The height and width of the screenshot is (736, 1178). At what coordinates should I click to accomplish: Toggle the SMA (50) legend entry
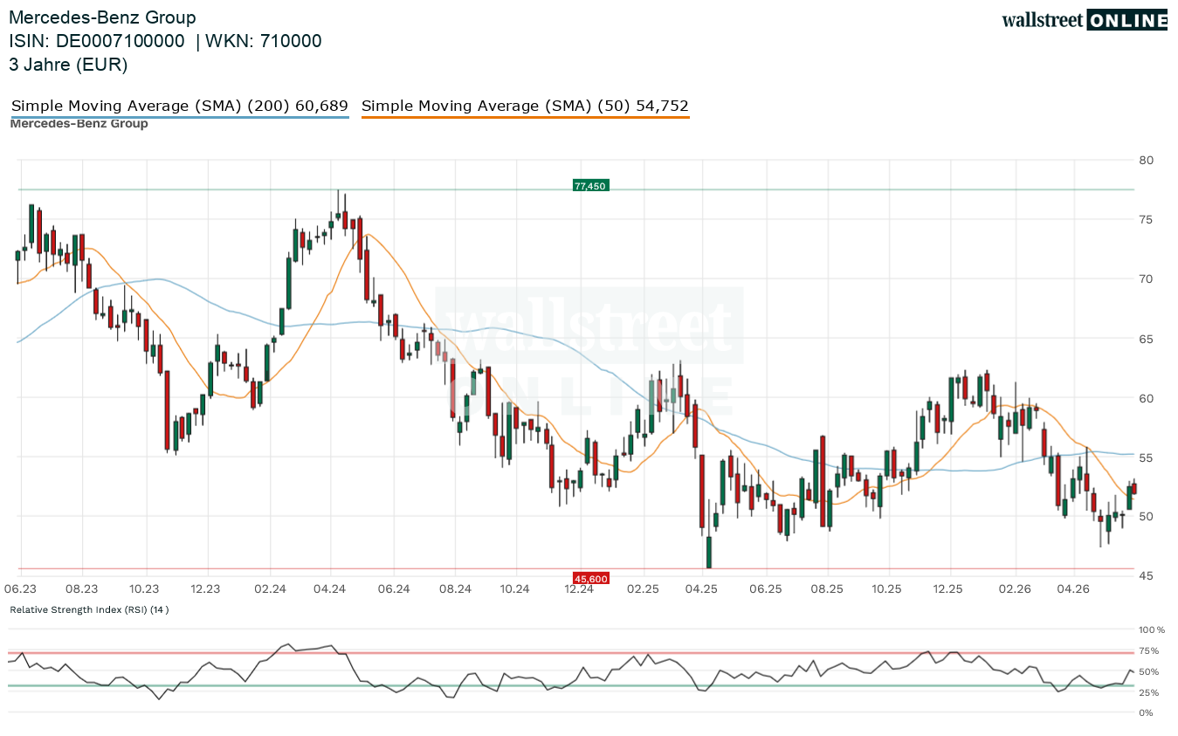pyautogui.click(x=525, y=107)
